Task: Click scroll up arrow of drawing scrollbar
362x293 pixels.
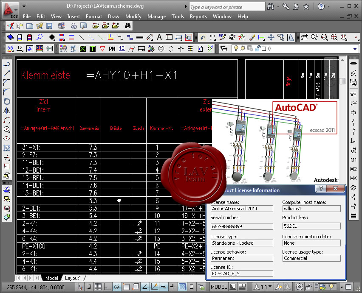Action: coord(342,60)
